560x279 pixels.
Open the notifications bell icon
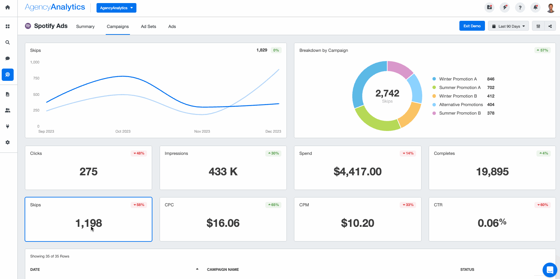535,8
